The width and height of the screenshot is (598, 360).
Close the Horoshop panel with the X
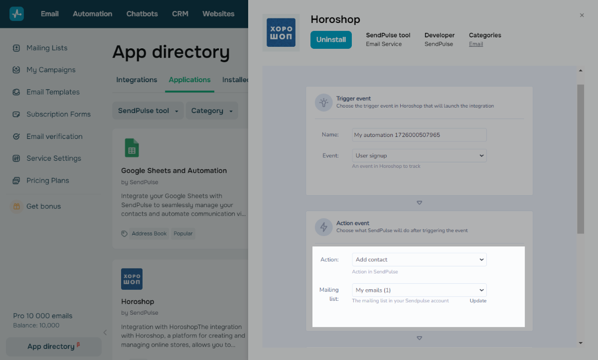tap(582, 15)
